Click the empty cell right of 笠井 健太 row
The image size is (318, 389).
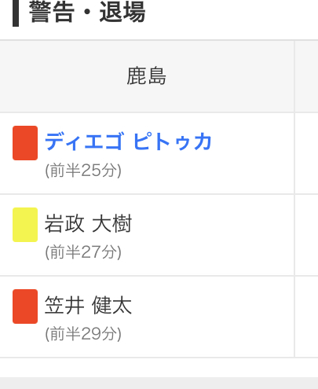[x=306, y=317]
